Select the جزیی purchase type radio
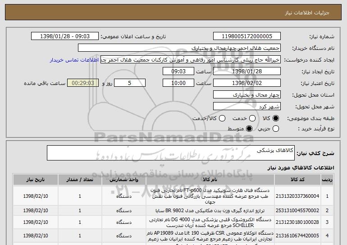Viewport: 347px width, 245px height. tap(276, 129)
